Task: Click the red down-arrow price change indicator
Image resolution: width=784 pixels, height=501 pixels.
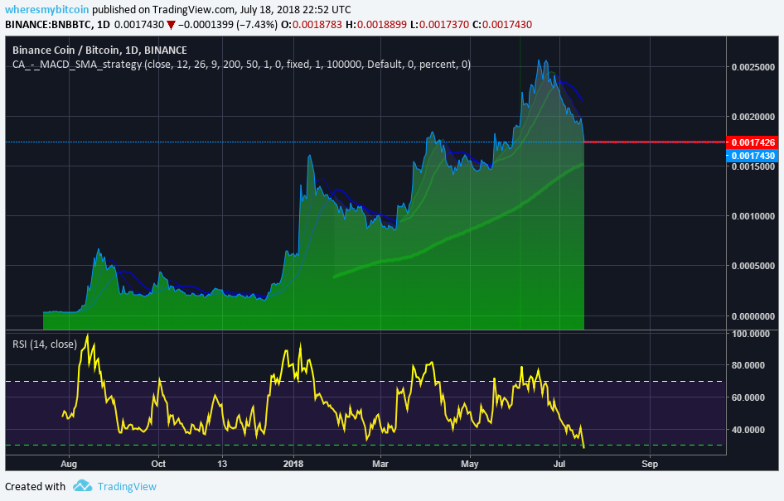Action: pyautogui.click(x=171, y=25)
